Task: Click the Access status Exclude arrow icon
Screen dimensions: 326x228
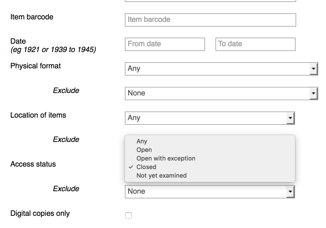Action: pyautogui.click(x=290, y=192)
